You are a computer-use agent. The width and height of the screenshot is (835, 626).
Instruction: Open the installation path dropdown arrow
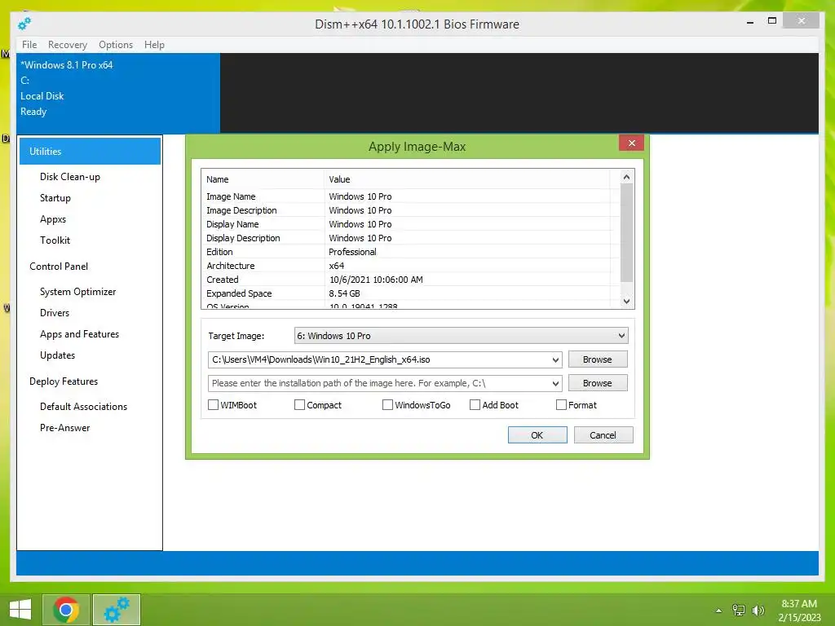555,383
